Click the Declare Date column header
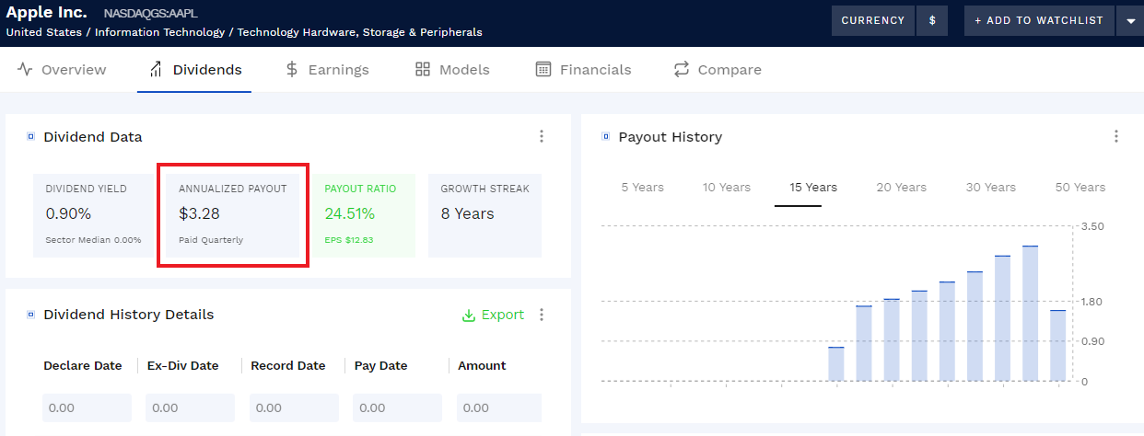1144x436 pixels. click(x=83, y=365)
